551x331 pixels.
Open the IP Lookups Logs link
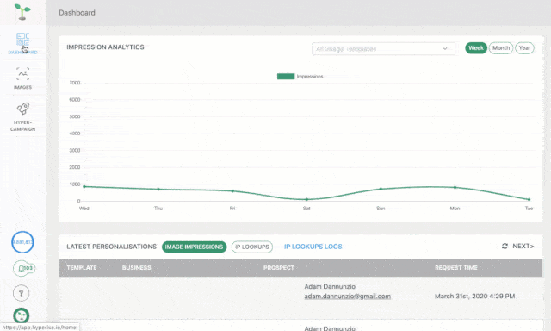tap(313, 247)
